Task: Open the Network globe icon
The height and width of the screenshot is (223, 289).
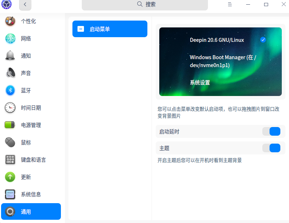Action: click(10, 38)
